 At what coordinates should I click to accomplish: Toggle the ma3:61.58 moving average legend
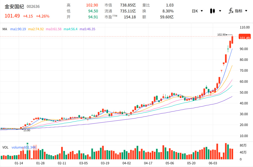[x=53, y=29]
